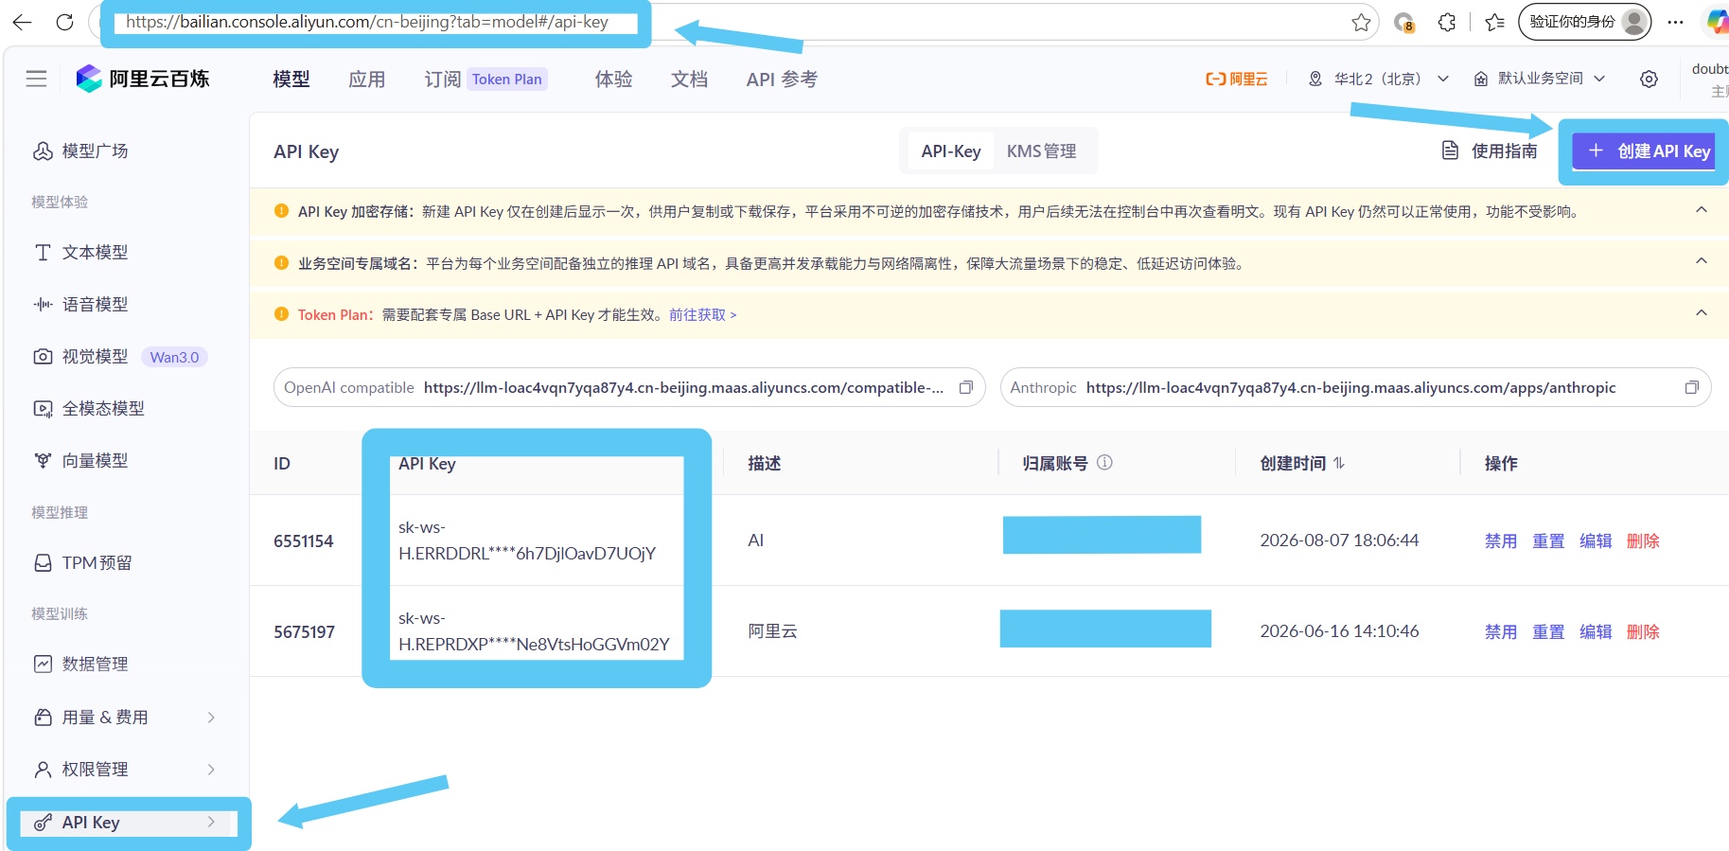Click the browser address bar URL
The width and height of the screenshot is (1729, 851).
coord(367,22)
